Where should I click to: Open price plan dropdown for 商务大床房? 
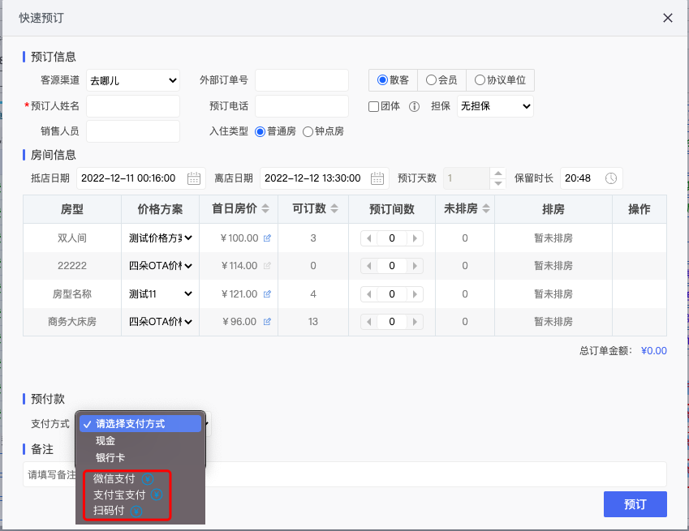click(x=161, y=322)
